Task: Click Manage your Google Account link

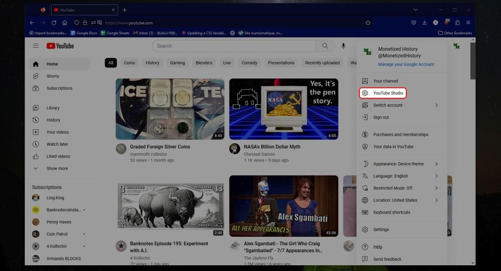Action: coord(406,64)
